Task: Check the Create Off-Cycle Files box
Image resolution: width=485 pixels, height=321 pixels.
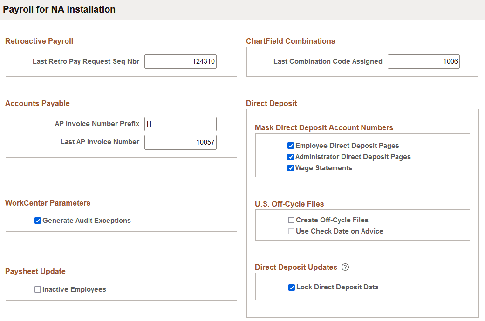Action: pos(291,220)
